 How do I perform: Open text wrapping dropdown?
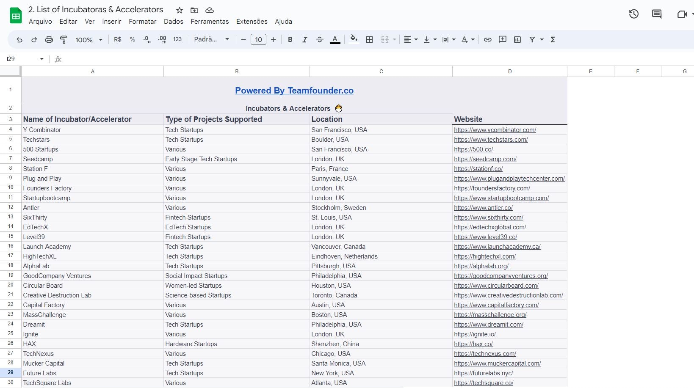[449, 40]
